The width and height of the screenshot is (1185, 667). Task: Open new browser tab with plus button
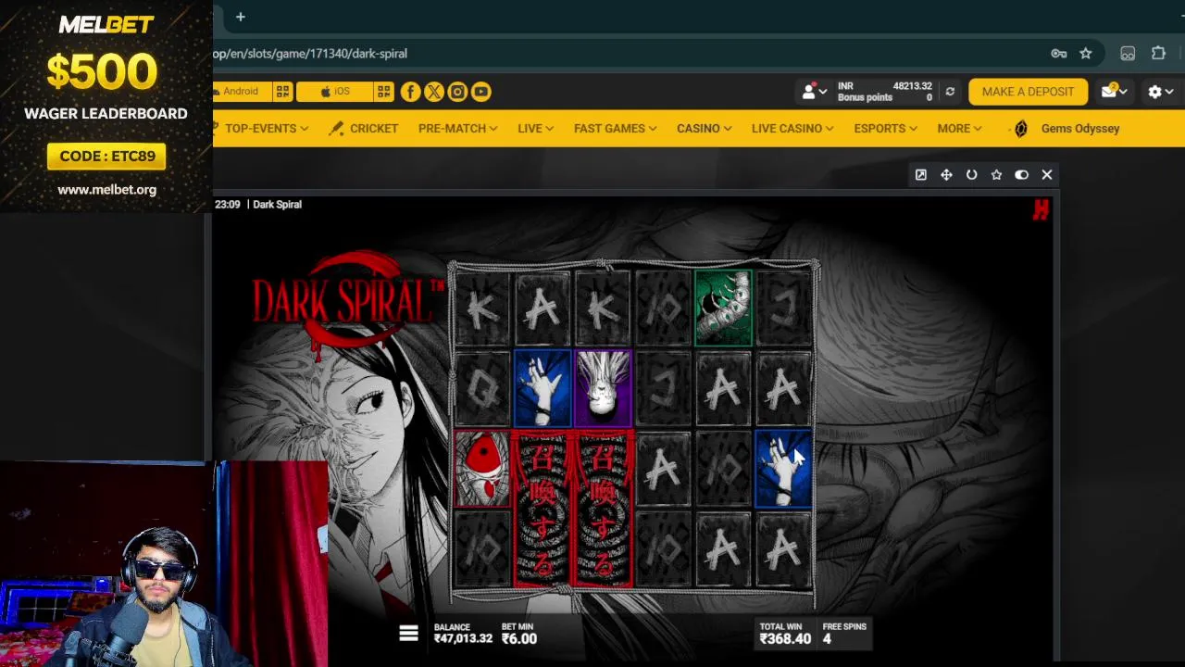click(240, 17)
